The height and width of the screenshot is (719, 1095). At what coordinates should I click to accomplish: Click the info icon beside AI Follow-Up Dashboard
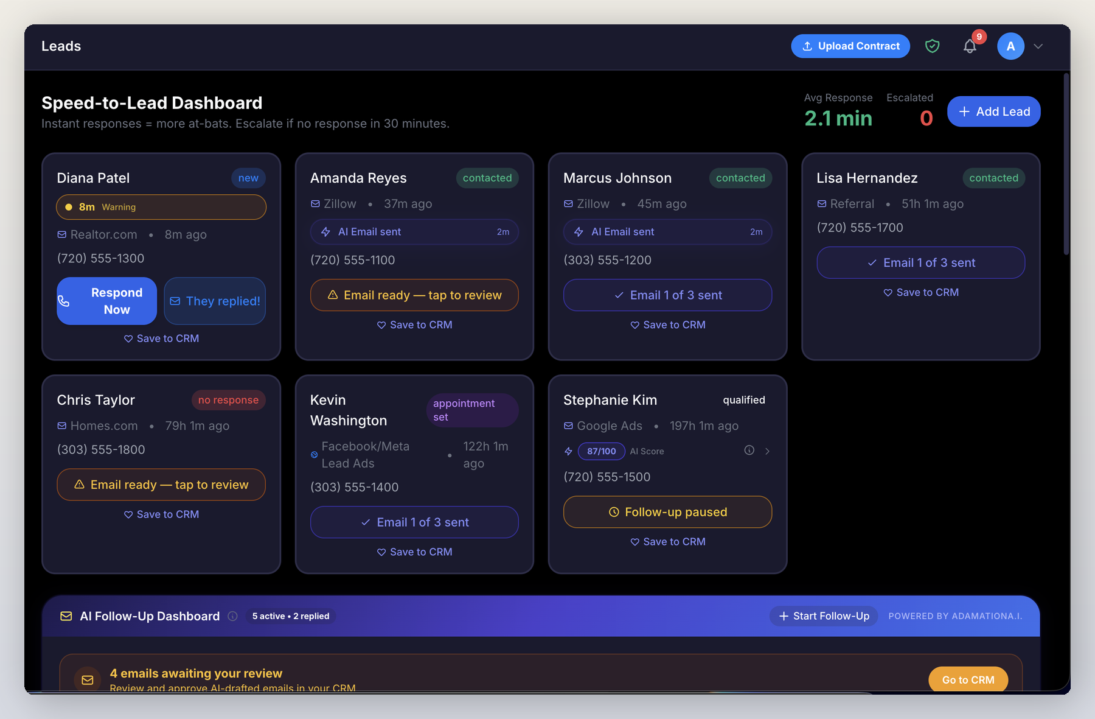point(232,616)
